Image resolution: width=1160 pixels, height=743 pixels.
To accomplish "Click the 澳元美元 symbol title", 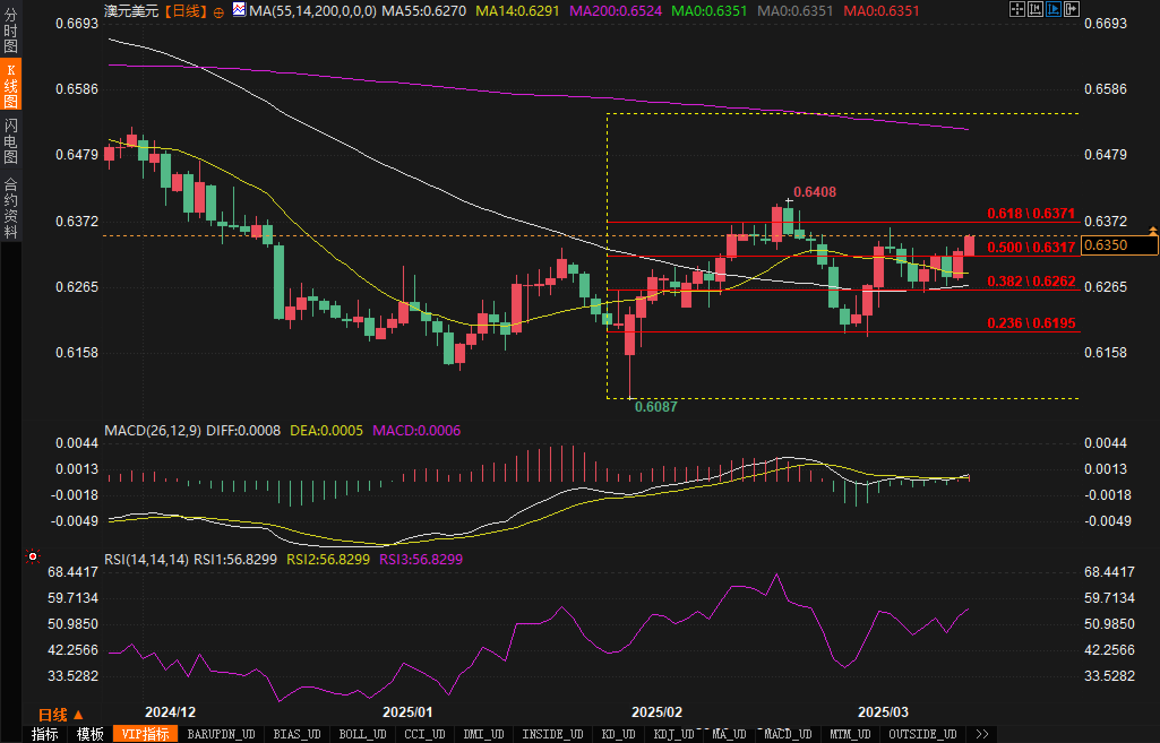I will (x=131, y=11).
